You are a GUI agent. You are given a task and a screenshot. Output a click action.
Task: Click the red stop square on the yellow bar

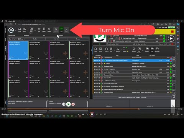(172, 31)
